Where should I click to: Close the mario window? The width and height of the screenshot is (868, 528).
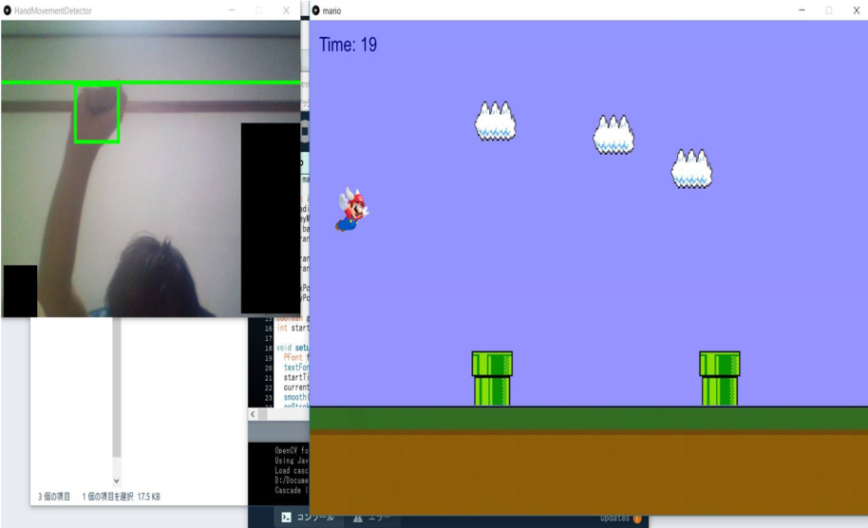click(x=856, y=10)
